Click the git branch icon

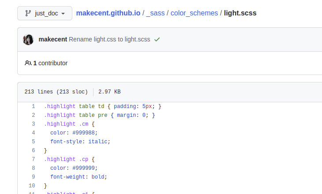click(x=28, y=13)
